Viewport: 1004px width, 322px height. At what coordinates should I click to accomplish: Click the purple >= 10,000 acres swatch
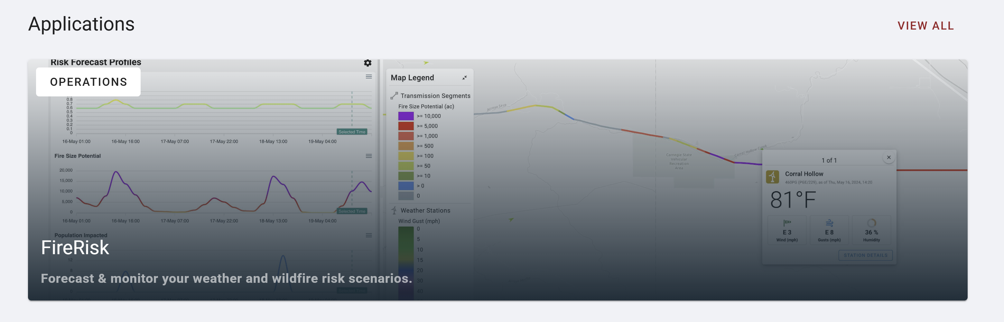(x=405, y=116)
